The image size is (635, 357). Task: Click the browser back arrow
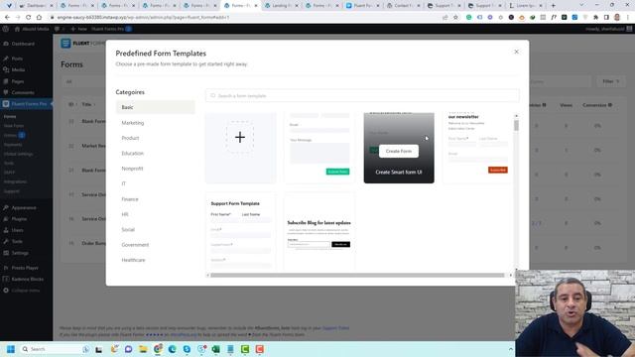coord(7,18)
